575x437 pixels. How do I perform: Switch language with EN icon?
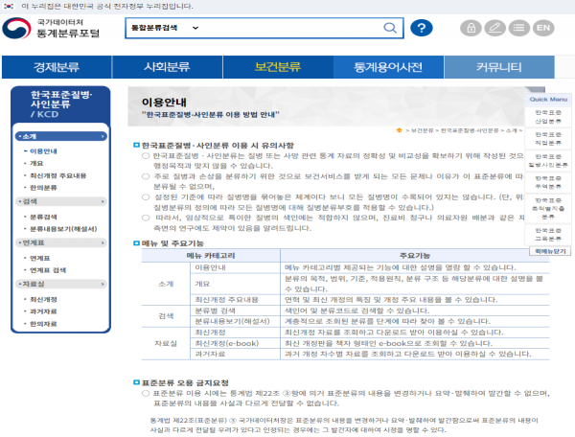click(543, 28)
